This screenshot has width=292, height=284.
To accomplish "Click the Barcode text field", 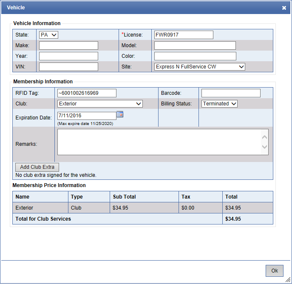I will (231, 93).
